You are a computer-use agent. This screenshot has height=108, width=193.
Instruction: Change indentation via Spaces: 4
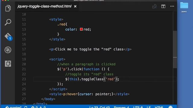pyautogui.click(x=121, y=107)
